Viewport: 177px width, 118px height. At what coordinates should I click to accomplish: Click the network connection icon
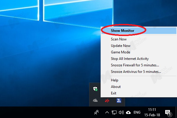[x=114, y=112]
